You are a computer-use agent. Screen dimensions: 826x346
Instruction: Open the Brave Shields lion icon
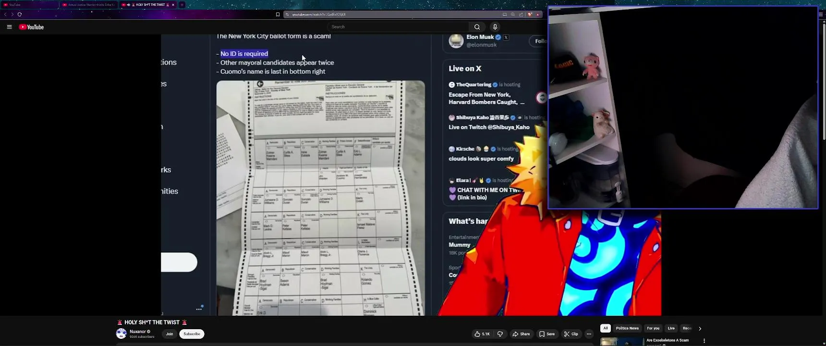(x=530, y=14)
